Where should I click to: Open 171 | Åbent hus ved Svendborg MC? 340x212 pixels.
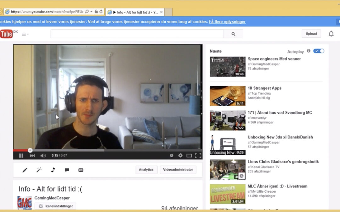pos(280,112)
